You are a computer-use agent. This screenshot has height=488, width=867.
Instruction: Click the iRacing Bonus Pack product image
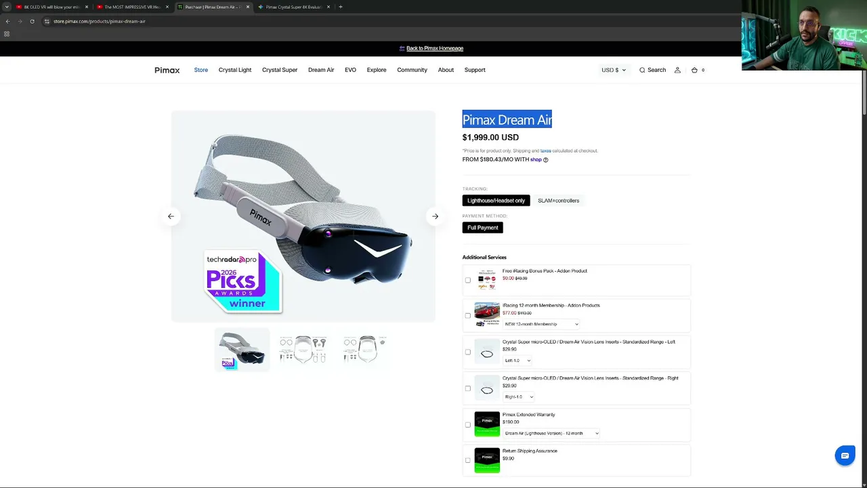487,279
